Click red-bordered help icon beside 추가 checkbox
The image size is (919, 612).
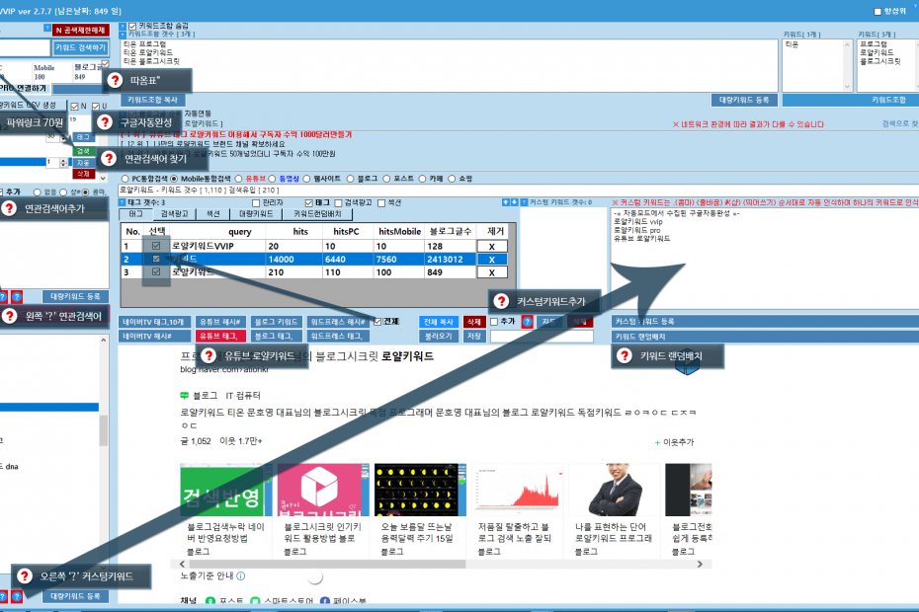(x=528, y=322)
